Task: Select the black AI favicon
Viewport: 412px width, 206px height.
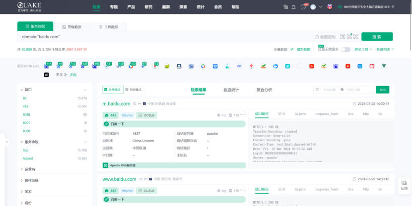Action: coord(47,75)
